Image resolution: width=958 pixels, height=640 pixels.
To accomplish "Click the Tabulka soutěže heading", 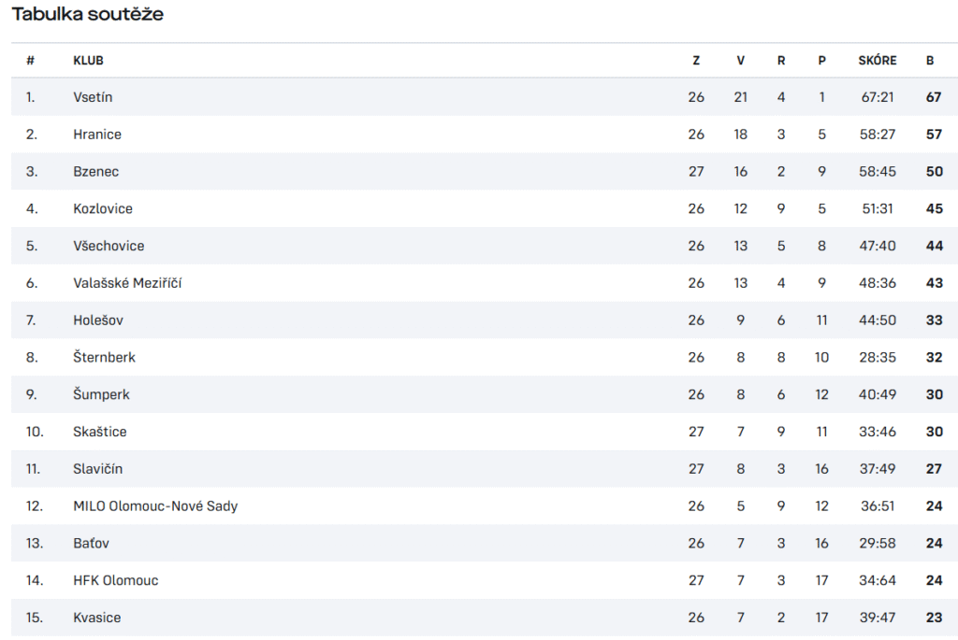I will [87, 14].
